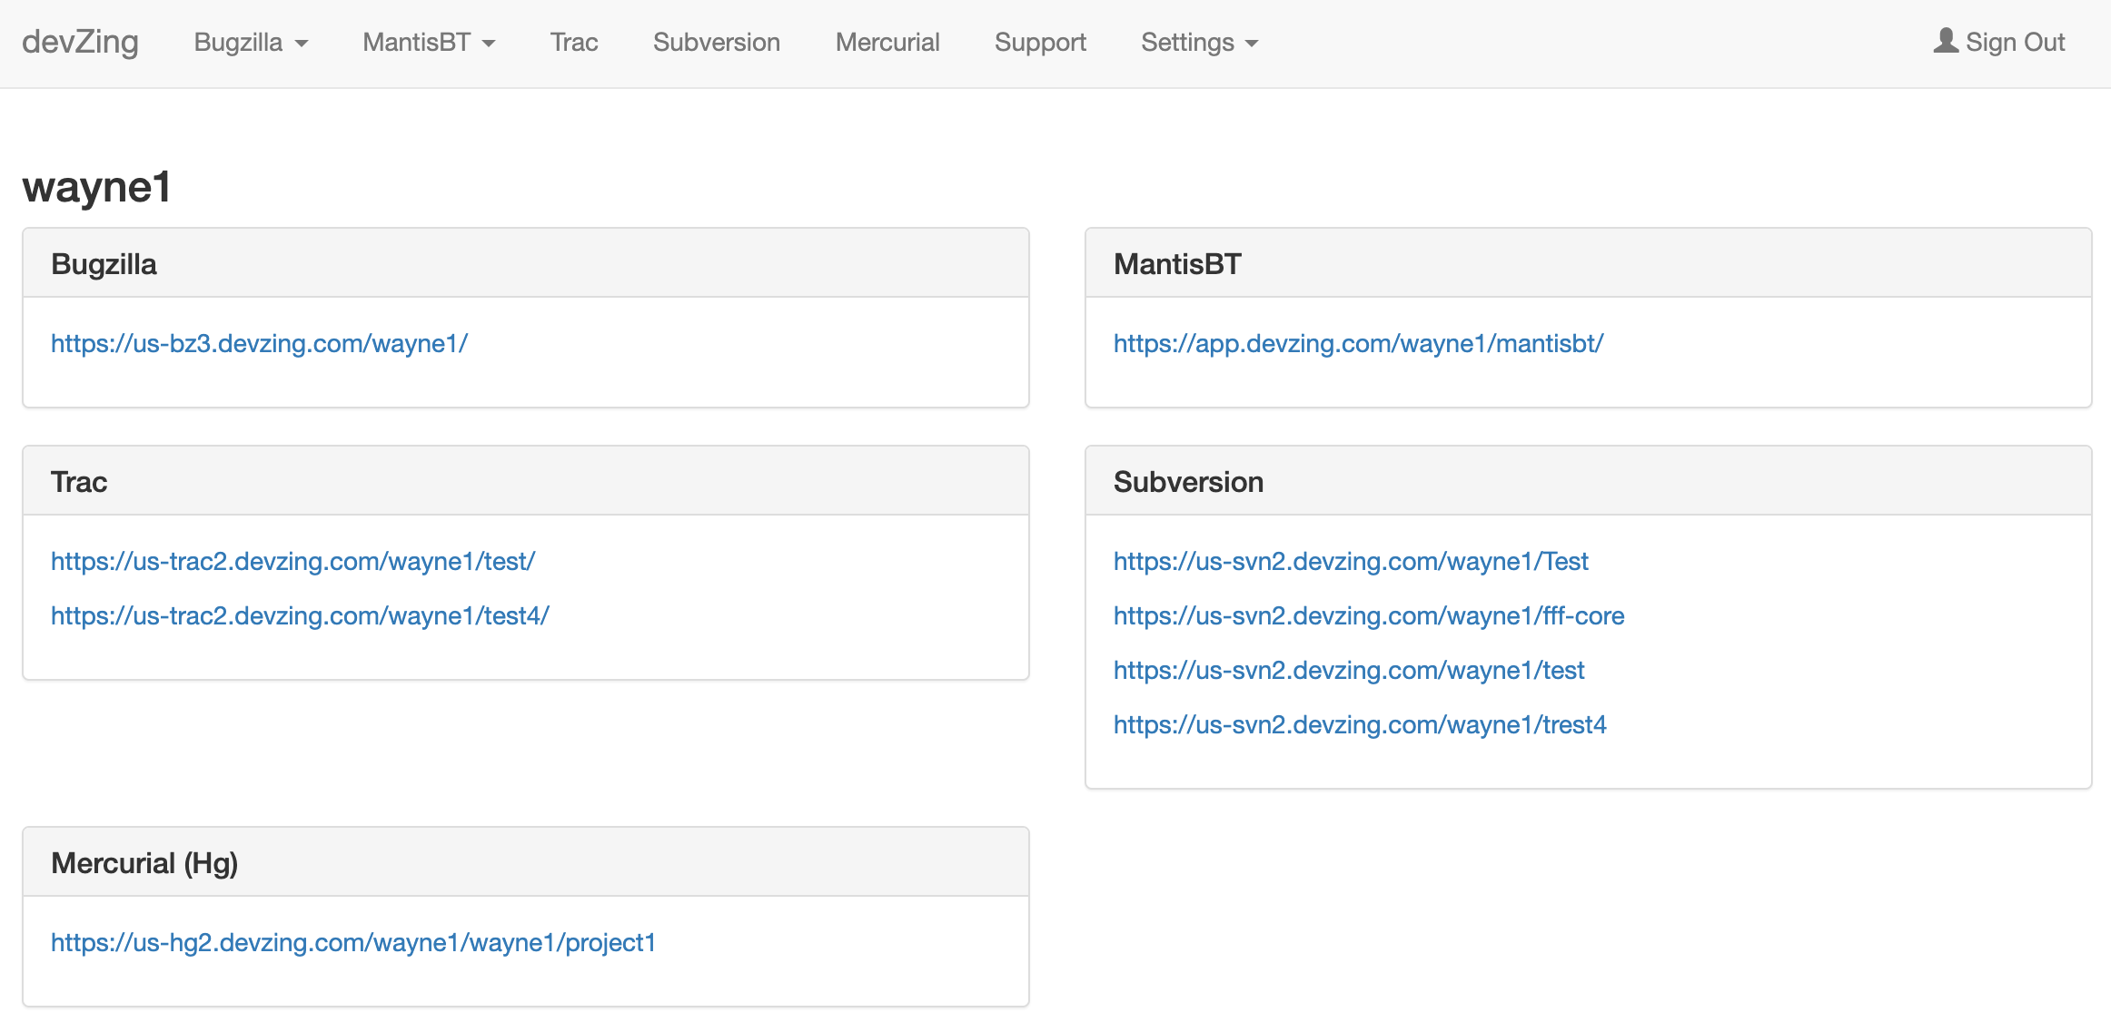Open the Trac wayne1/test/ link
This screenshot has height=1022, width=2111.
click(292, 562)
